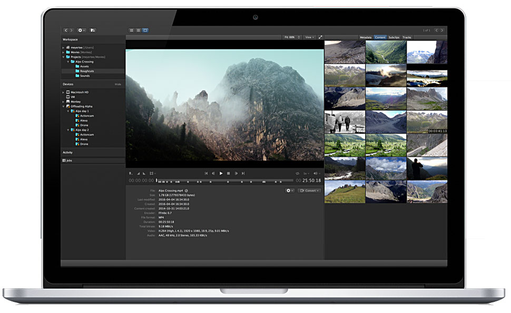Hide the Devices section
The image size is (511, 313).
coord(118,84)
